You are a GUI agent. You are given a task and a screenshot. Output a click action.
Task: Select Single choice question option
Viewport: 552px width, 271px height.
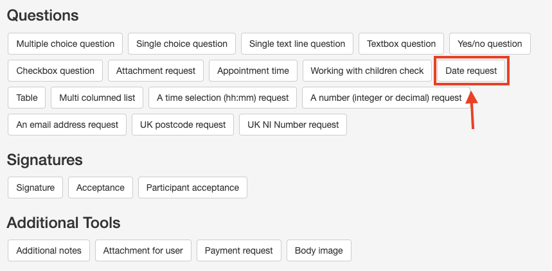(x=182, y=44)
